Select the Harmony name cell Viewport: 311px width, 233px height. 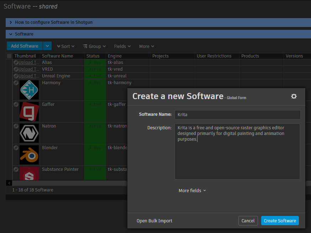[62, 90]
